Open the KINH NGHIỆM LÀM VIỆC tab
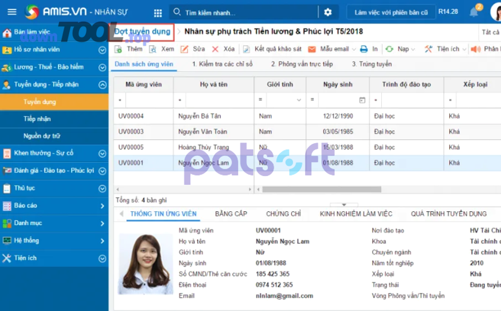 356,213
